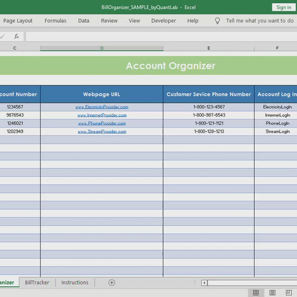Select column D header
Image resolution: width=297 pixels, height=297 pixels.
tap(102, 48)
